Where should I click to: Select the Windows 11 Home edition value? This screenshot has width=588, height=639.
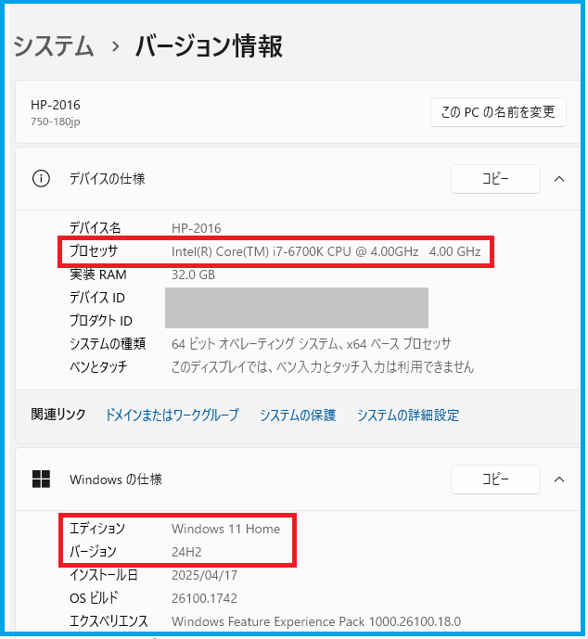225,529
